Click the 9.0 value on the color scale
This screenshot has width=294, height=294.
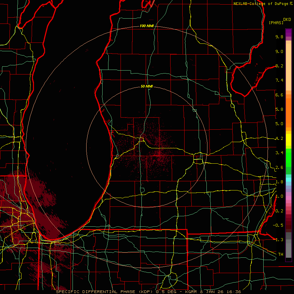click(279, 51)
